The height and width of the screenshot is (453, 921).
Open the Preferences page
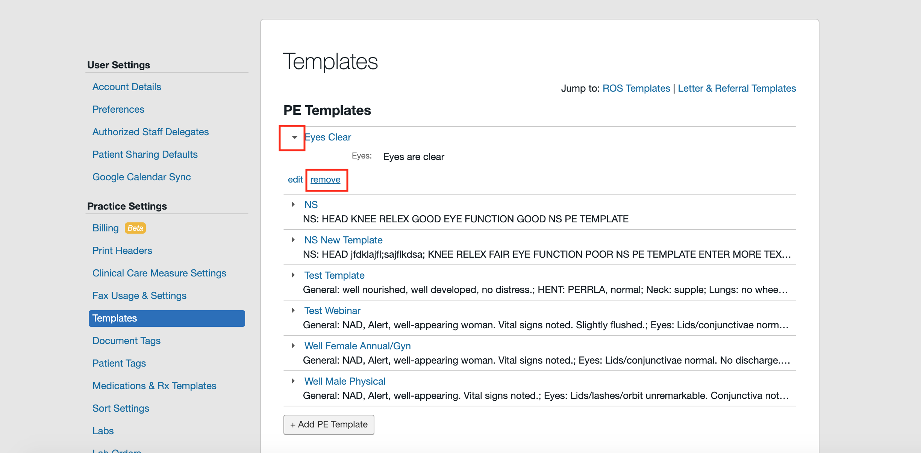[x=118, y=109]
